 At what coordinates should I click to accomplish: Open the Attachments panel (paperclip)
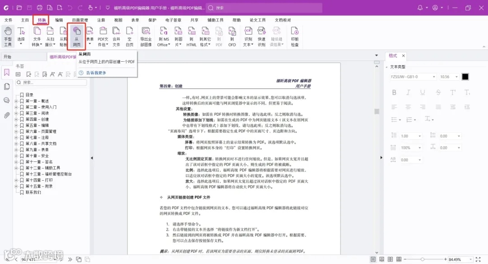pyautogui.click(x=6, y=115)
